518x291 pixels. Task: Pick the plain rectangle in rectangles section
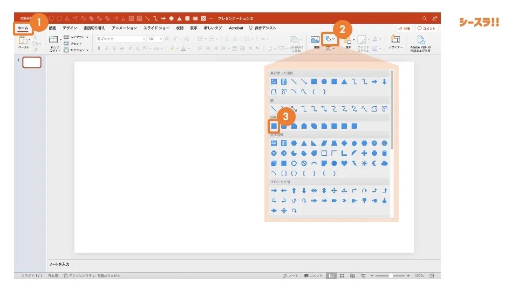point(274,126)
